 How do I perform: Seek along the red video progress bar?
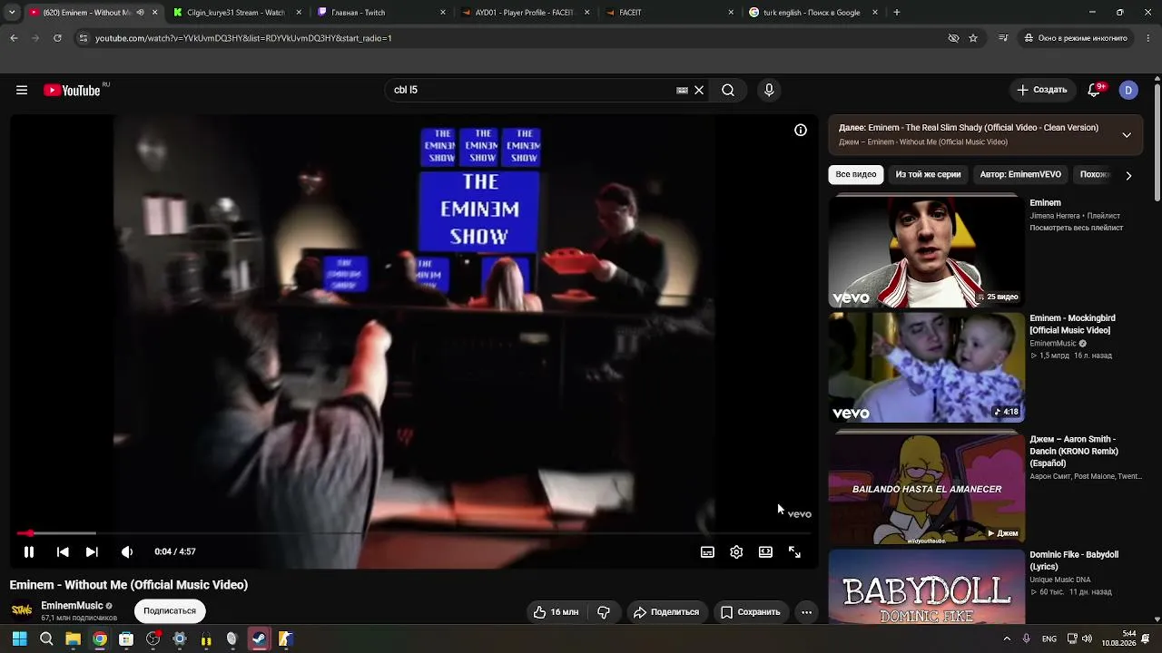pos(414,533)
